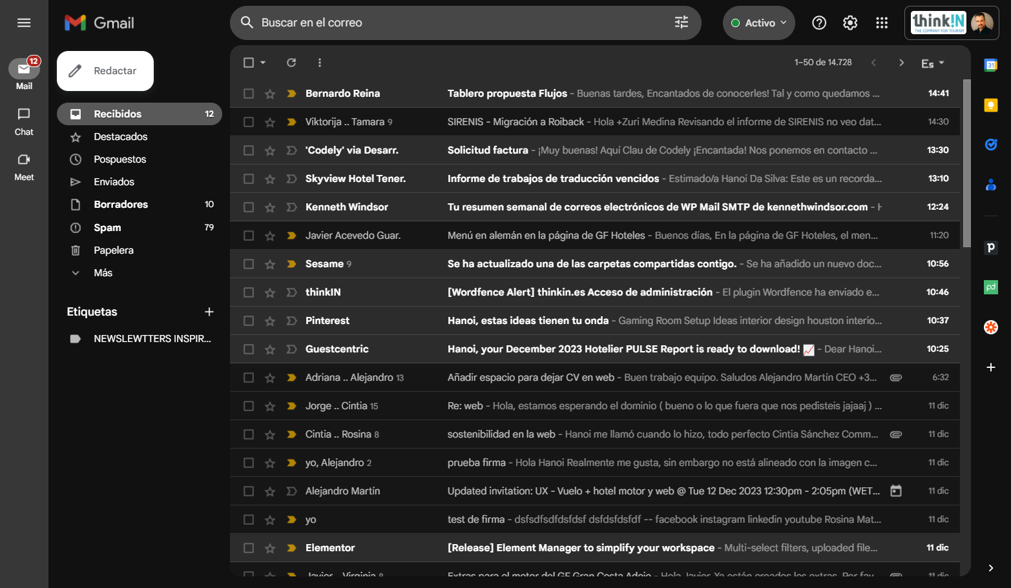Open input tools language dropdown arrow

941,63
